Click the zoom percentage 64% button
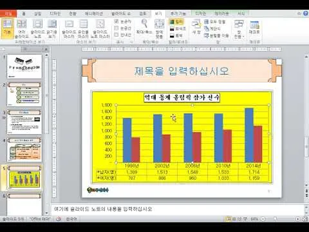The height and width of the screenshot is (232, 309). [254, 219]
